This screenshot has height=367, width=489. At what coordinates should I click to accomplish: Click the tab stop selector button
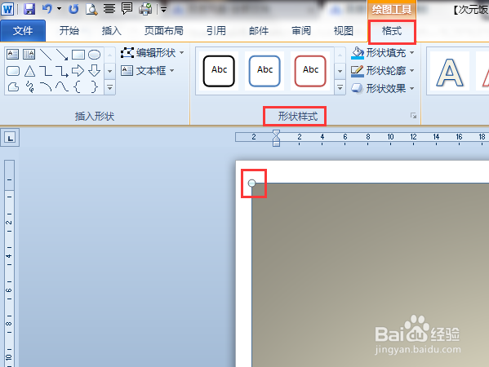coord(10,137)
